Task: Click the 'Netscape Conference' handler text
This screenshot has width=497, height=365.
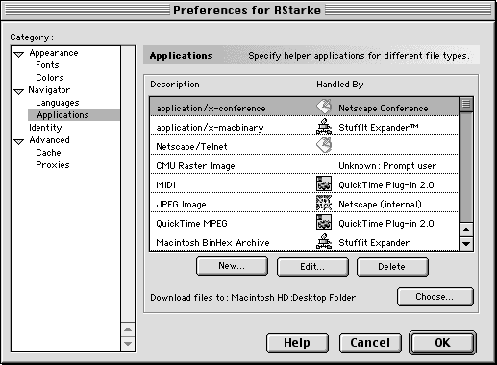Action: (x=384, y=109)
